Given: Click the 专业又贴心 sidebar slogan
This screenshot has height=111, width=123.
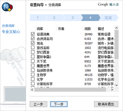Looking at the screenshot, I should click(11, 32).
